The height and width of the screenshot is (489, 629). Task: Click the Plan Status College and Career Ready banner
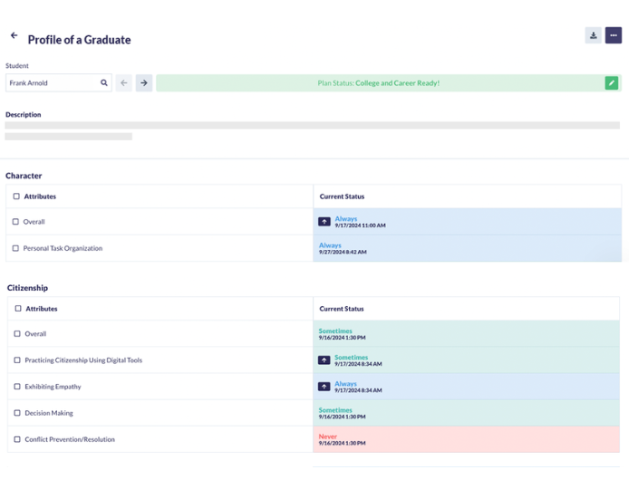[379, 83]
